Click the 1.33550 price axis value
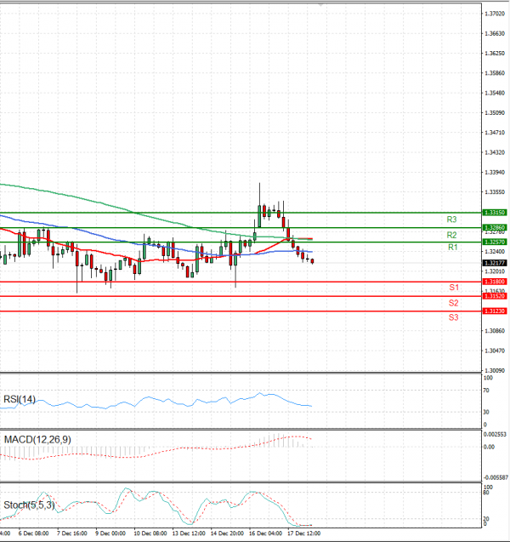510x542 pixels. [495, 191]
